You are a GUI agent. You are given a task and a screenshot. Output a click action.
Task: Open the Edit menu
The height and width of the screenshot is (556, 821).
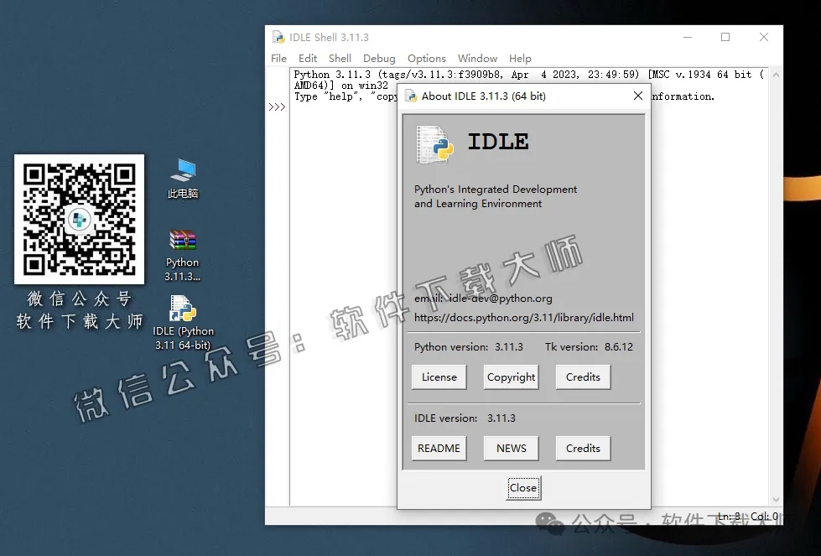308,59
